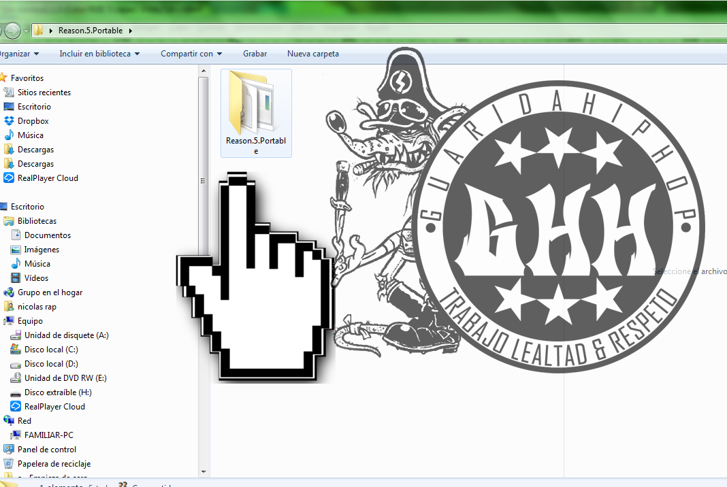This screenshot has width=727, height=487.
Task: Click the Unidad de disquete (A:) icon
Action: pos(16,335)
